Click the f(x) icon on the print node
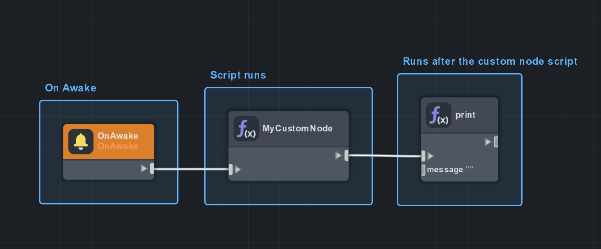This screenshot has width=601, height=249. 439,115
